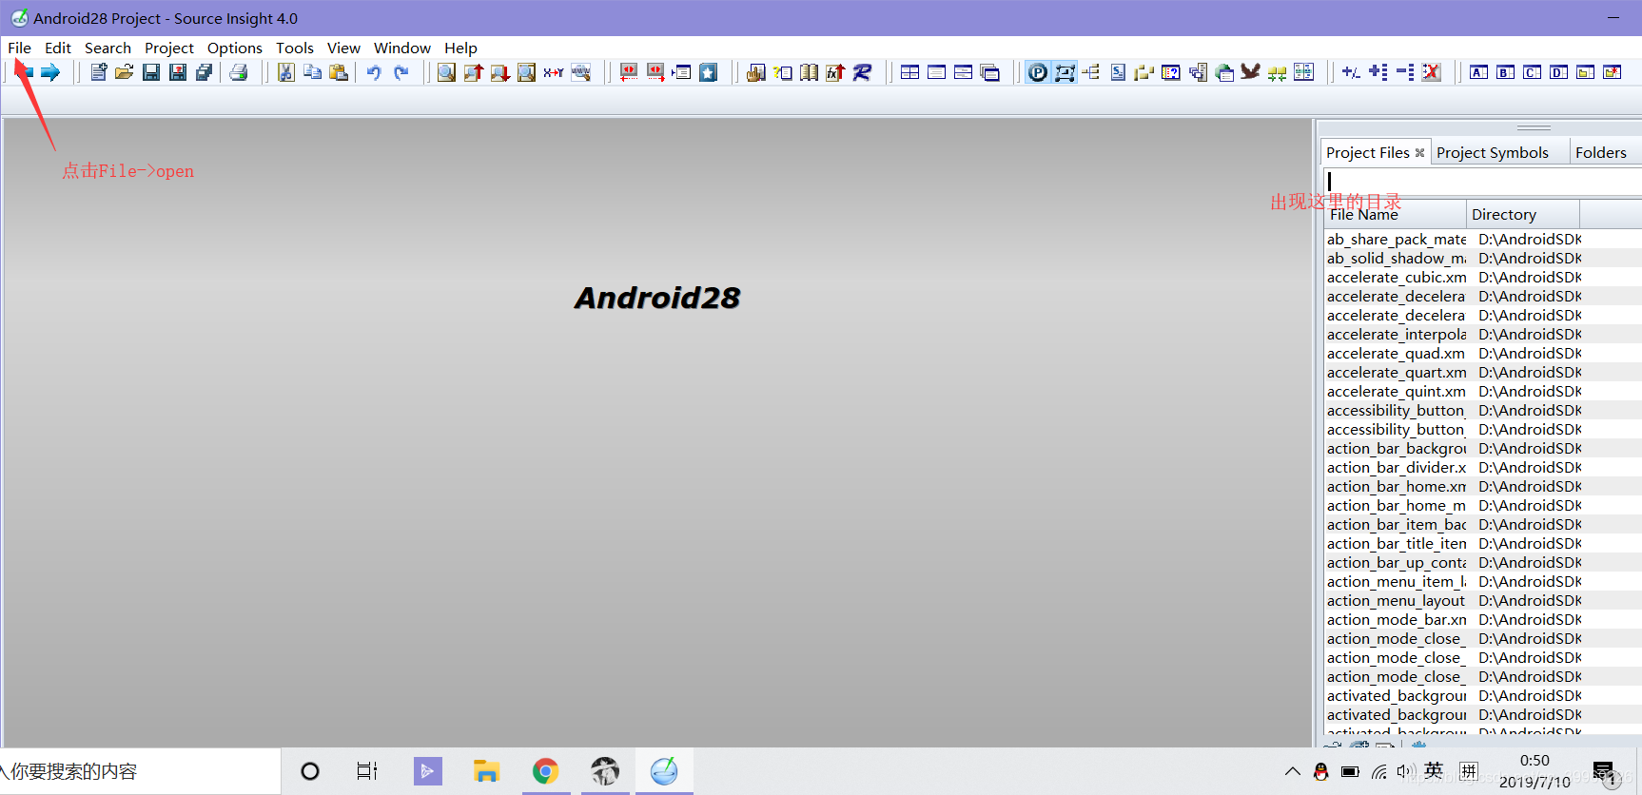Open the Project menu
This screenshot has height=795, width=1642.
pos(169,48)
